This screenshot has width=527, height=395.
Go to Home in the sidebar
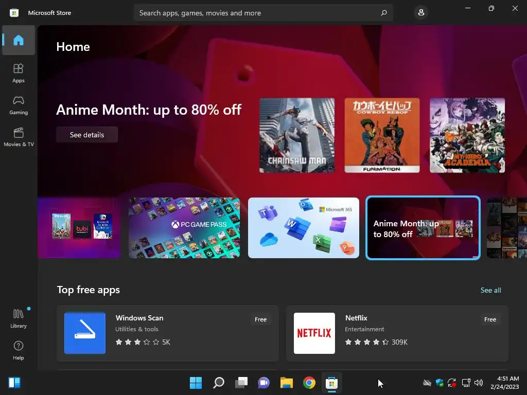[19, 40]
